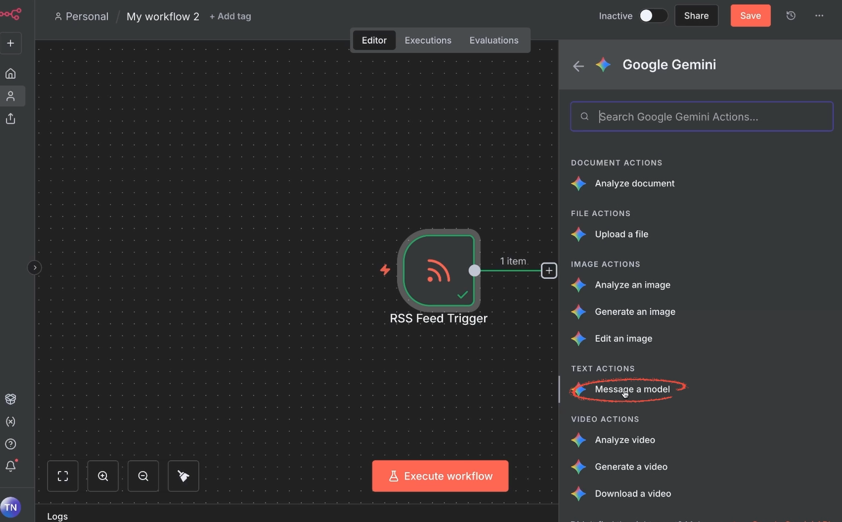Select the Generate a video action
Screen dimensions: 842x522
[x=631, y=467]
